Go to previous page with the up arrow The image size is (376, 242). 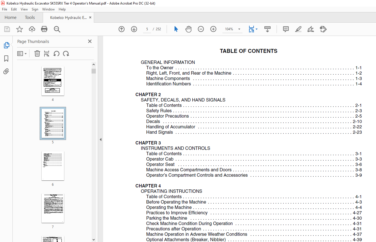122,29
